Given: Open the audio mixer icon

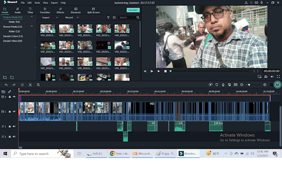Looking at the screenshot, I should tap(229, 85).
